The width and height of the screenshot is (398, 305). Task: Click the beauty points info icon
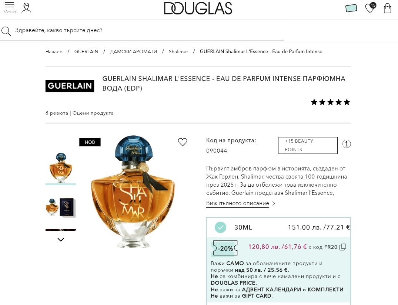[x=347, y=144]
